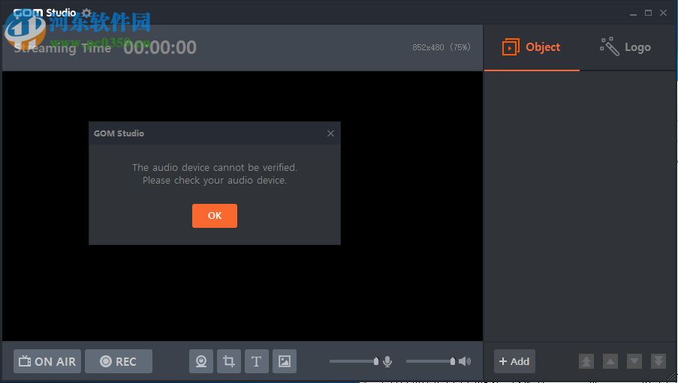Image resolution: width=678 pixels, height=383 pixels.
Task: Click the 852x480 (75%) resolution text
Action: click(441, 47)
